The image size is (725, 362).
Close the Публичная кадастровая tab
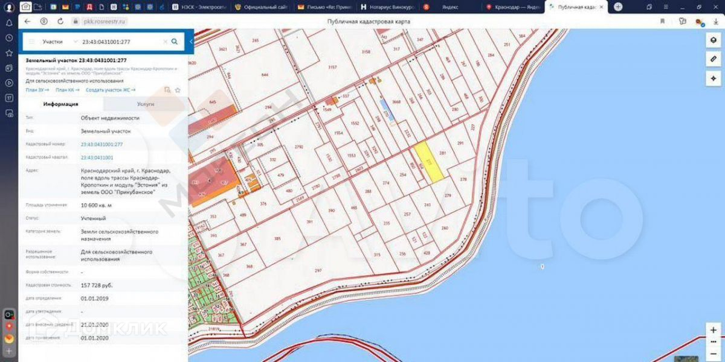point(602,7)
